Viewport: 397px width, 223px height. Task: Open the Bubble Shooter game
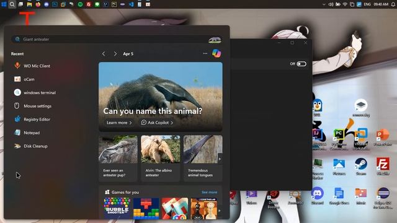[117, 208]
